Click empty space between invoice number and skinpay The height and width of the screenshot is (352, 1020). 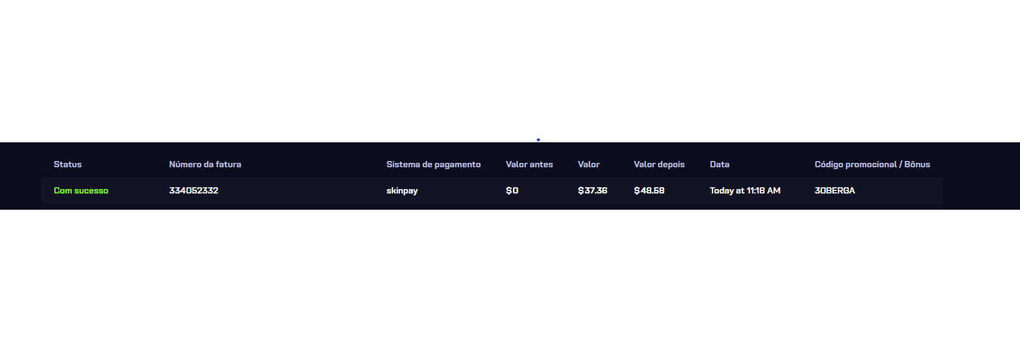point(303,191)
